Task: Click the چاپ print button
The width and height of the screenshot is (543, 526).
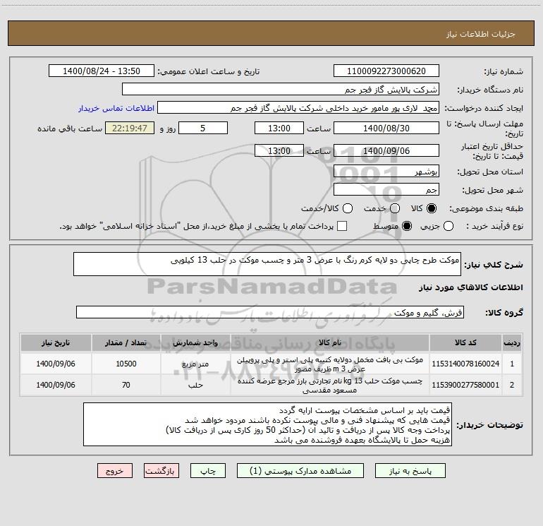Action: [208, 471]
